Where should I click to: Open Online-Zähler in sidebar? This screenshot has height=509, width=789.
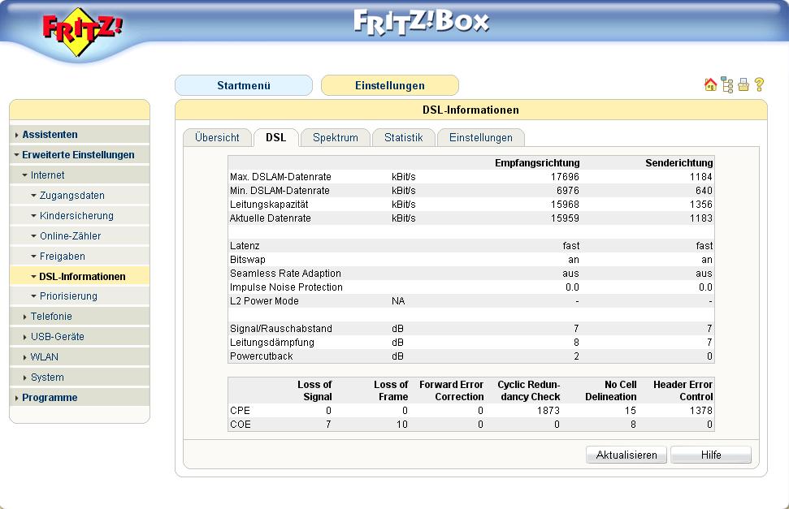[70, 236]
